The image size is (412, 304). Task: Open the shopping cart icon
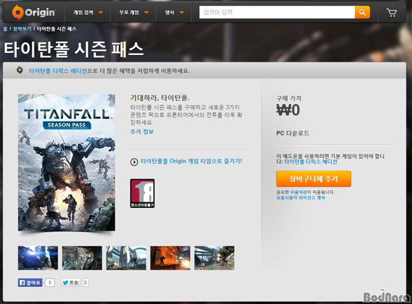point(391,12)
